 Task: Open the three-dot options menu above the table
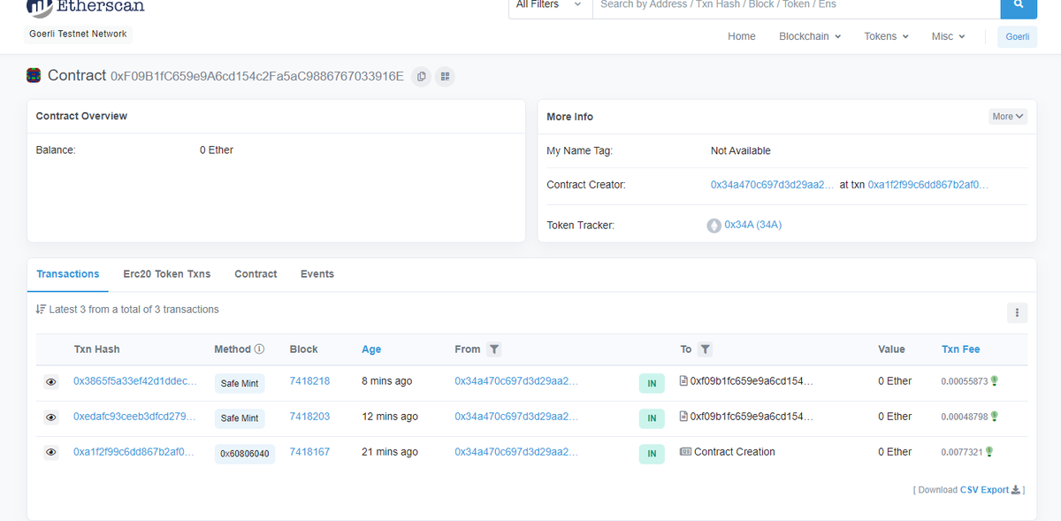1017,312
